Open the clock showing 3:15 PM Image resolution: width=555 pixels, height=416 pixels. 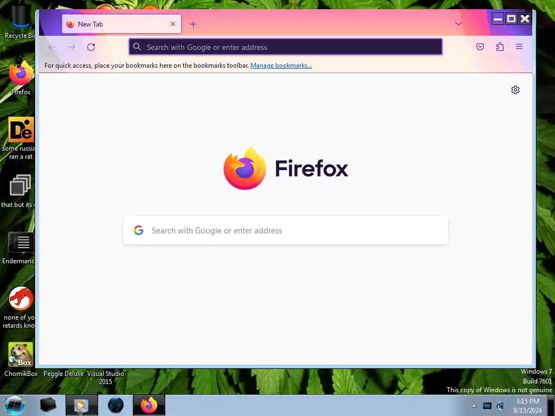527,406
